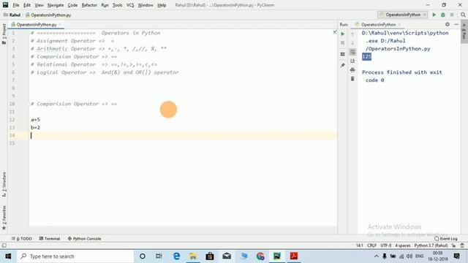468x263 pixels.
Task: Toggle read-only lock icon in status bar
Action: pos(453,245)
